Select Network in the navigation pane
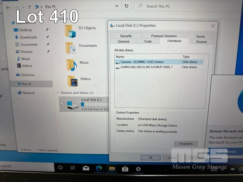This screenshot has height=182, width=243. (28, 93)
